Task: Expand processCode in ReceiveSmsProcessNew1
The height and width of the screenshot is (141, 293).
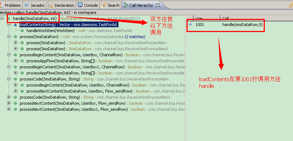Action: pyautogui.click(x=9, y=97)
